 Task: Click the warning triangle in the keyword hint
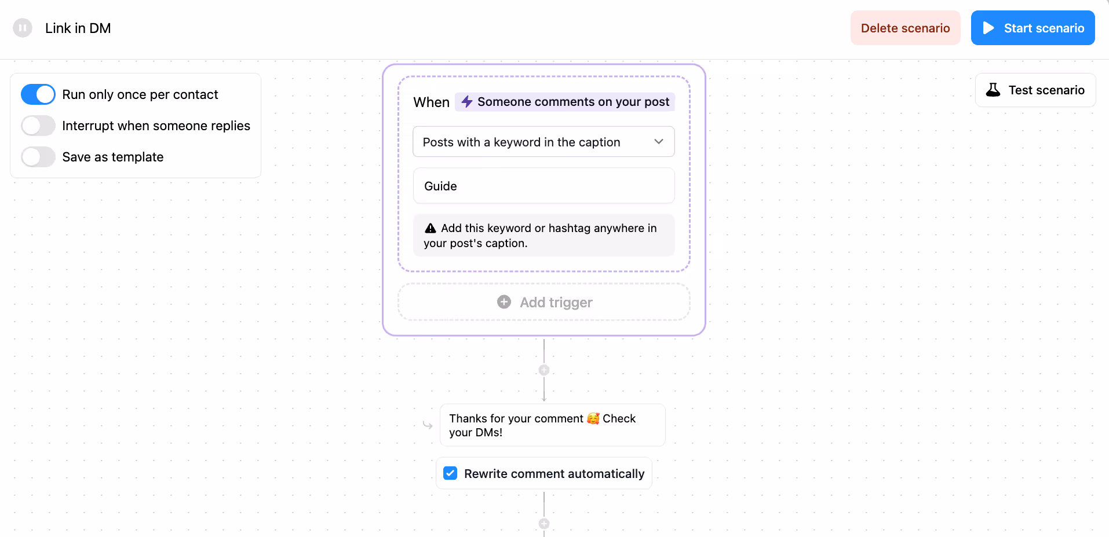click(x=429, y=227)
